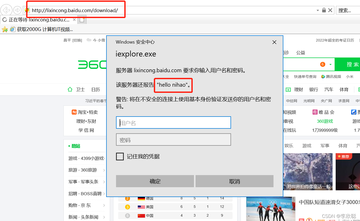The image size is (360, 221).
Task: Click the browser 搜索... search box
Action: coord(348,10)
